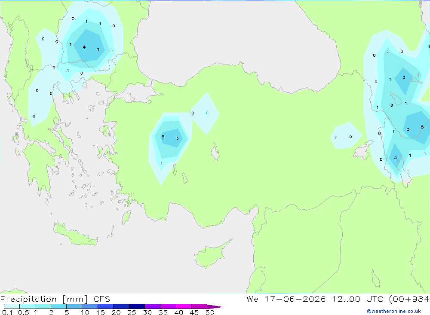
Task: Open the weatheronline.co.uk credit link
Action: (394, 311)
